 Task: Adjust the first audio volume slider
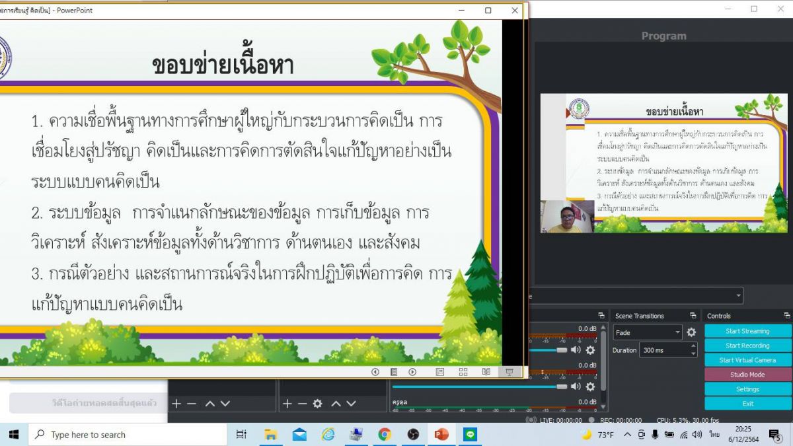click(x=562, y=350)
